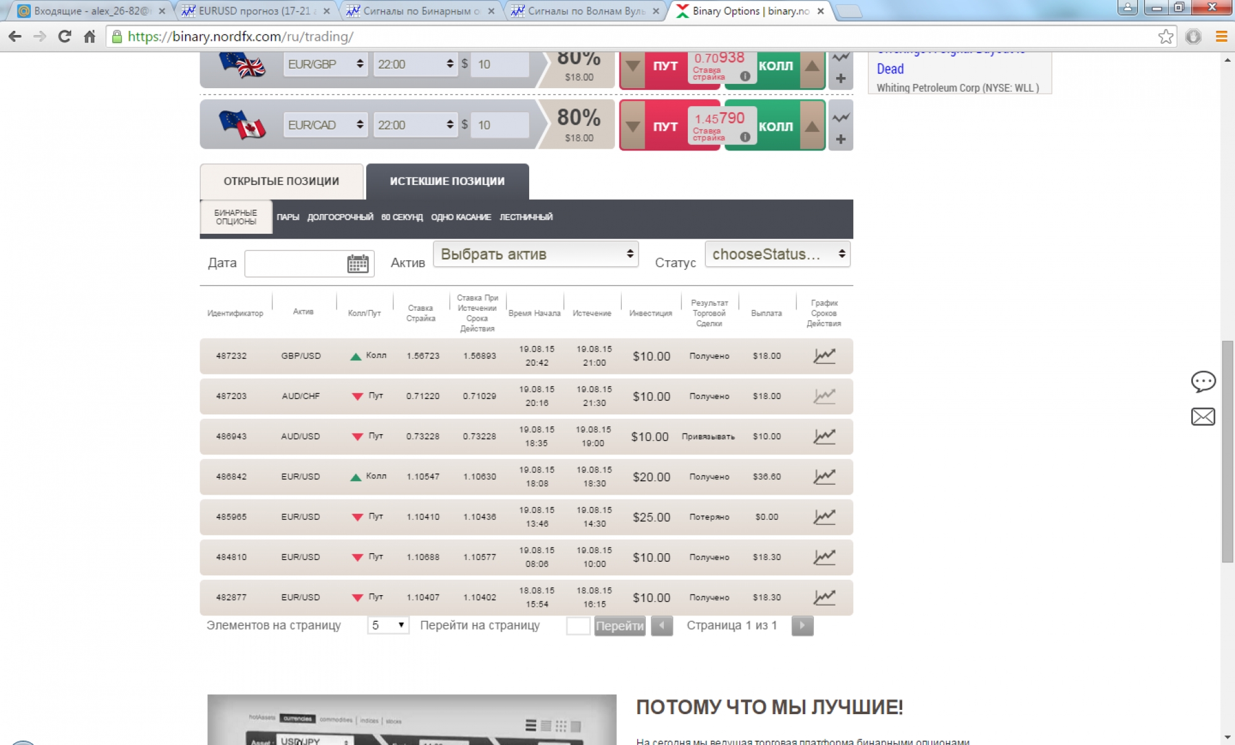Switch to the ОТКРЫТЫЕ ПОЗИЦИИ tab
This screenshot has height=745, width=1235.
click(x=282, y=181)
